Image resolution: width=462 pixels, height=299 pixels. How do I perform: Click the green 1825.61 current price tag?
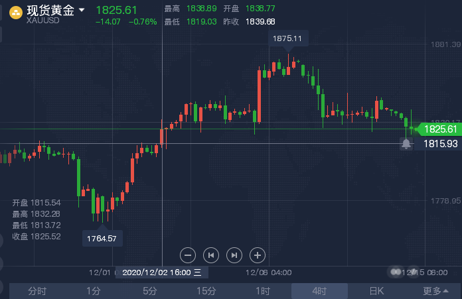(440, 129)
